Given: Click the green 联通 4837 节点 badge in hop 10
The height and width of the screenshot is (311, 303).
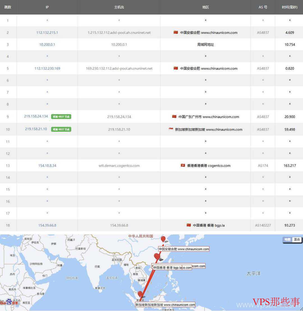Looking at the screenshot, I should (x=61, y=129).
